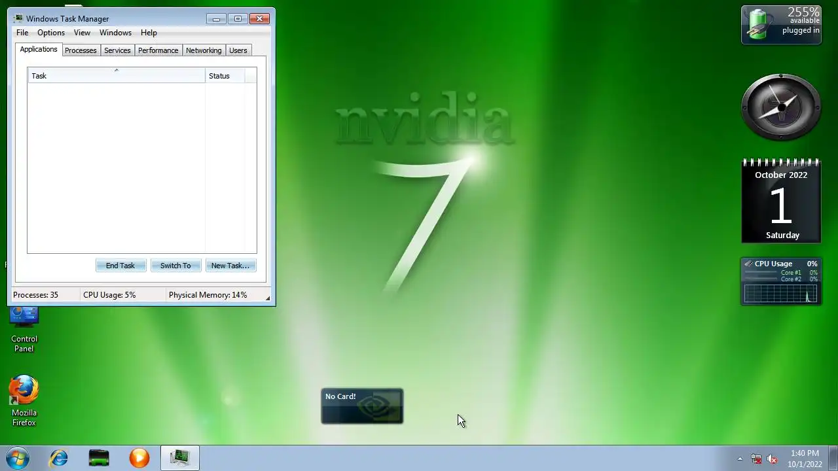Open the Windows Start orb
The width and height of the screenshot is (838, 471).
pos(18,458)
